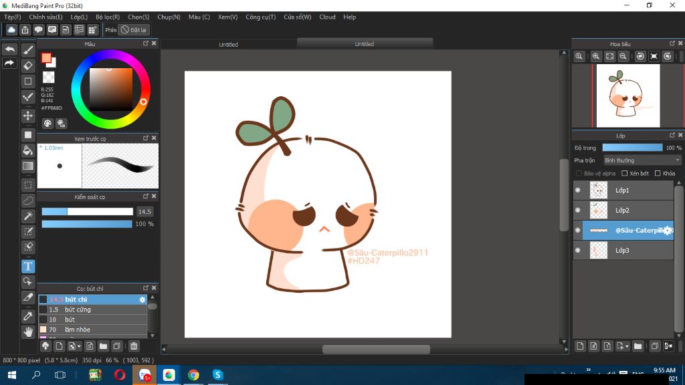Select the làm nhòe brush

93,330
